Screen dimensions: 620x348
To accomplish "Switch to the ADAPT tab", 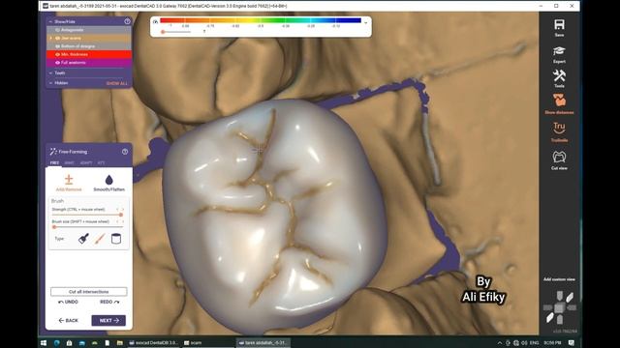I will point(86,162).
